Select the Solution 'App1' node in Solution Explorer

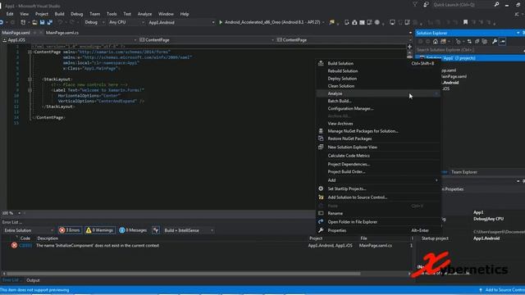coord(470,58)
